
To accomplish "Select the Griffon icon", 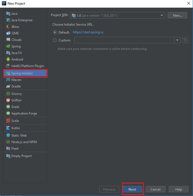I will pyautogui.click(x=8, y=100).
